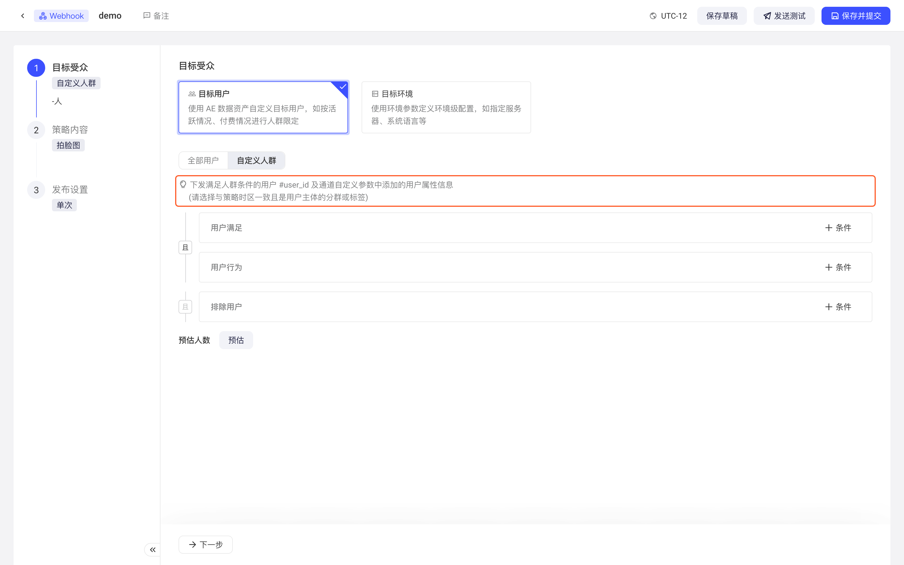Open step 3 发布设置
Image resolution: width=904 pixels, height=565 pixels.
pyautogui.click(x=70, y=190)
